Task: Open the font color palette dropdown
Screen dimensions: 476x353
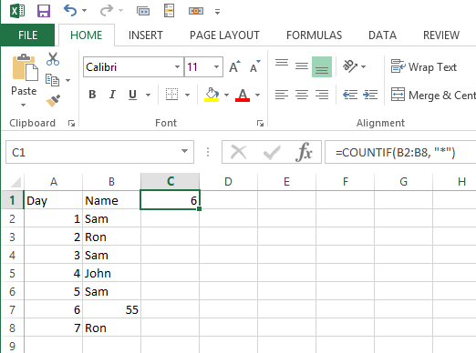Action: point(258,96)
